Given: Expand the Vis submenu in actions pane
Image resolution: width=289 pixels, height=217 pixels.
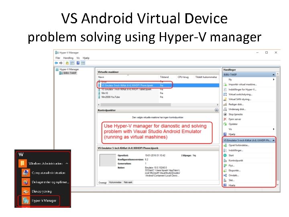Looking at the screenshot, I should click(274, 129).
